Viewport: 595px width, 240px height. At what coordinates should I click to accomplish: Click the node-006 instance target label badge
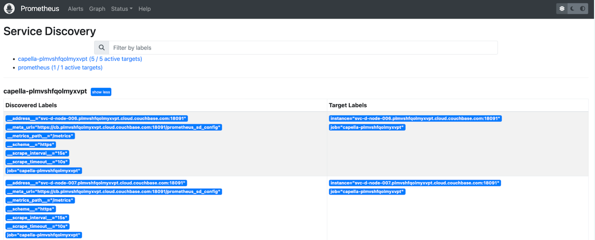[415, 118]
